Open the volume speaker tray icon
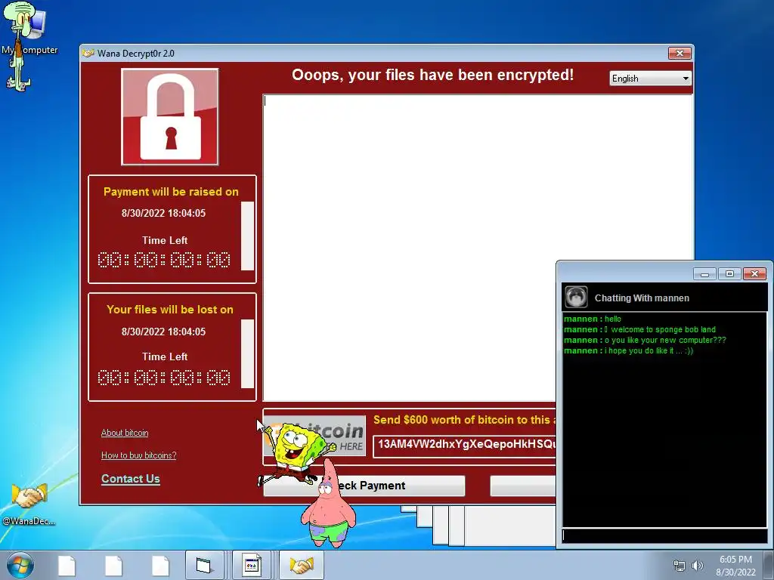 point(698,566)
